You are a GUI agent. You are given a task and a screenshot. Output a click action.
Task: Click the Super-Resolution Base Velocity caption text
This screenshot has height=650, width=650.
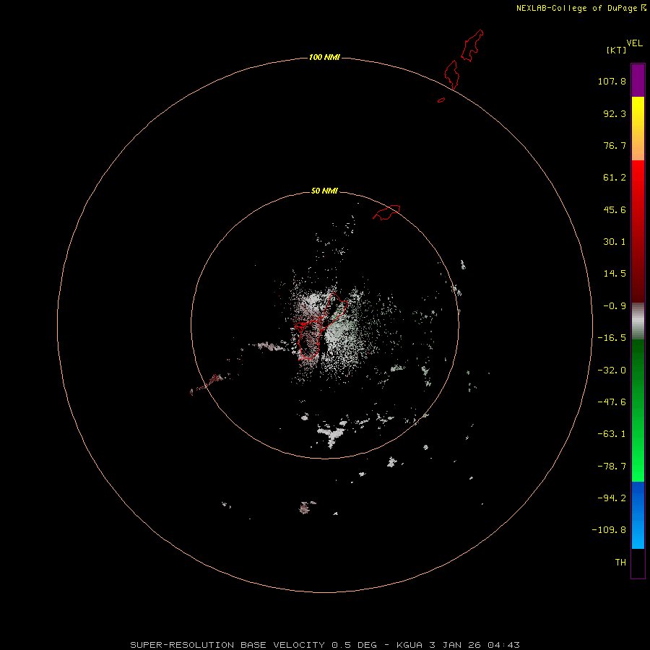pyautogui.click(x=324, y=645)
